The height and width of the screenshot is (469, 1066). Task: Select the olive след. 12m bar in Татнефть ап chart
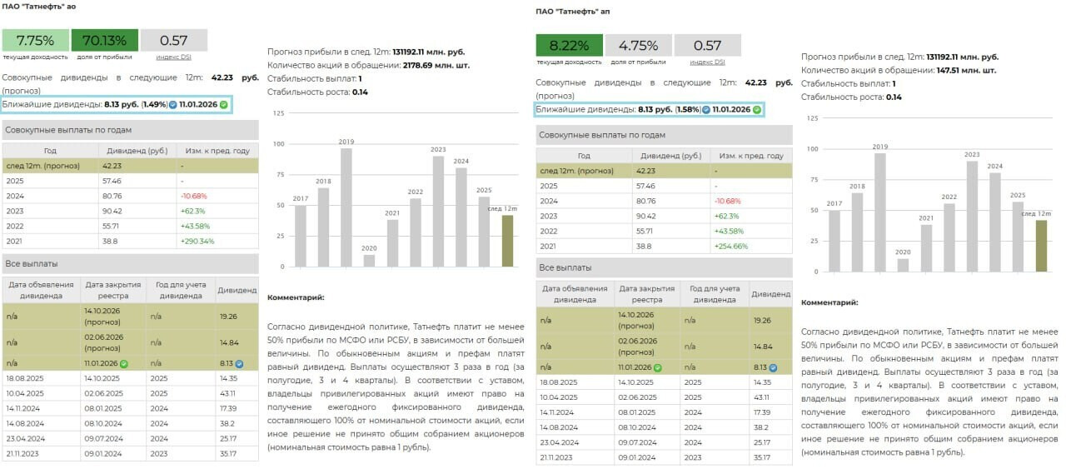click(1041, 246)
